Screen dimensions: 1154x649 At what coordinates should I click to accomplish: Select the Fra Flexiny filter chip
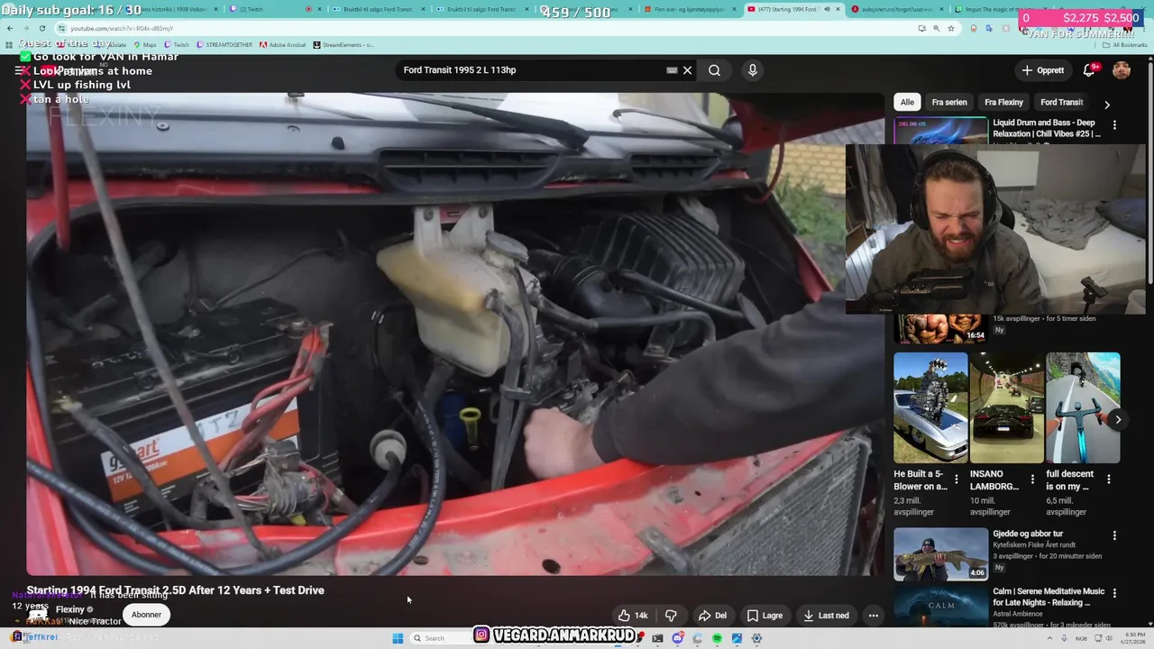pos(1003,102)
